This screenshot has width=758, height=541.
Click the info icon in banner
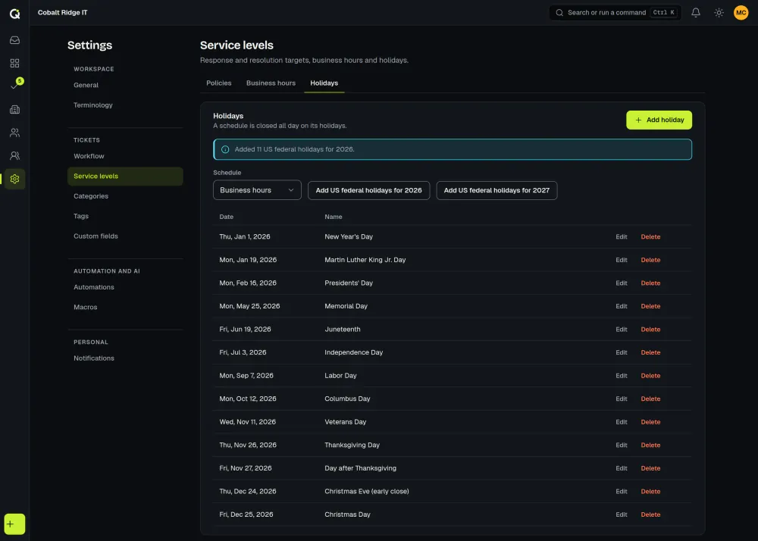[225, 149]
